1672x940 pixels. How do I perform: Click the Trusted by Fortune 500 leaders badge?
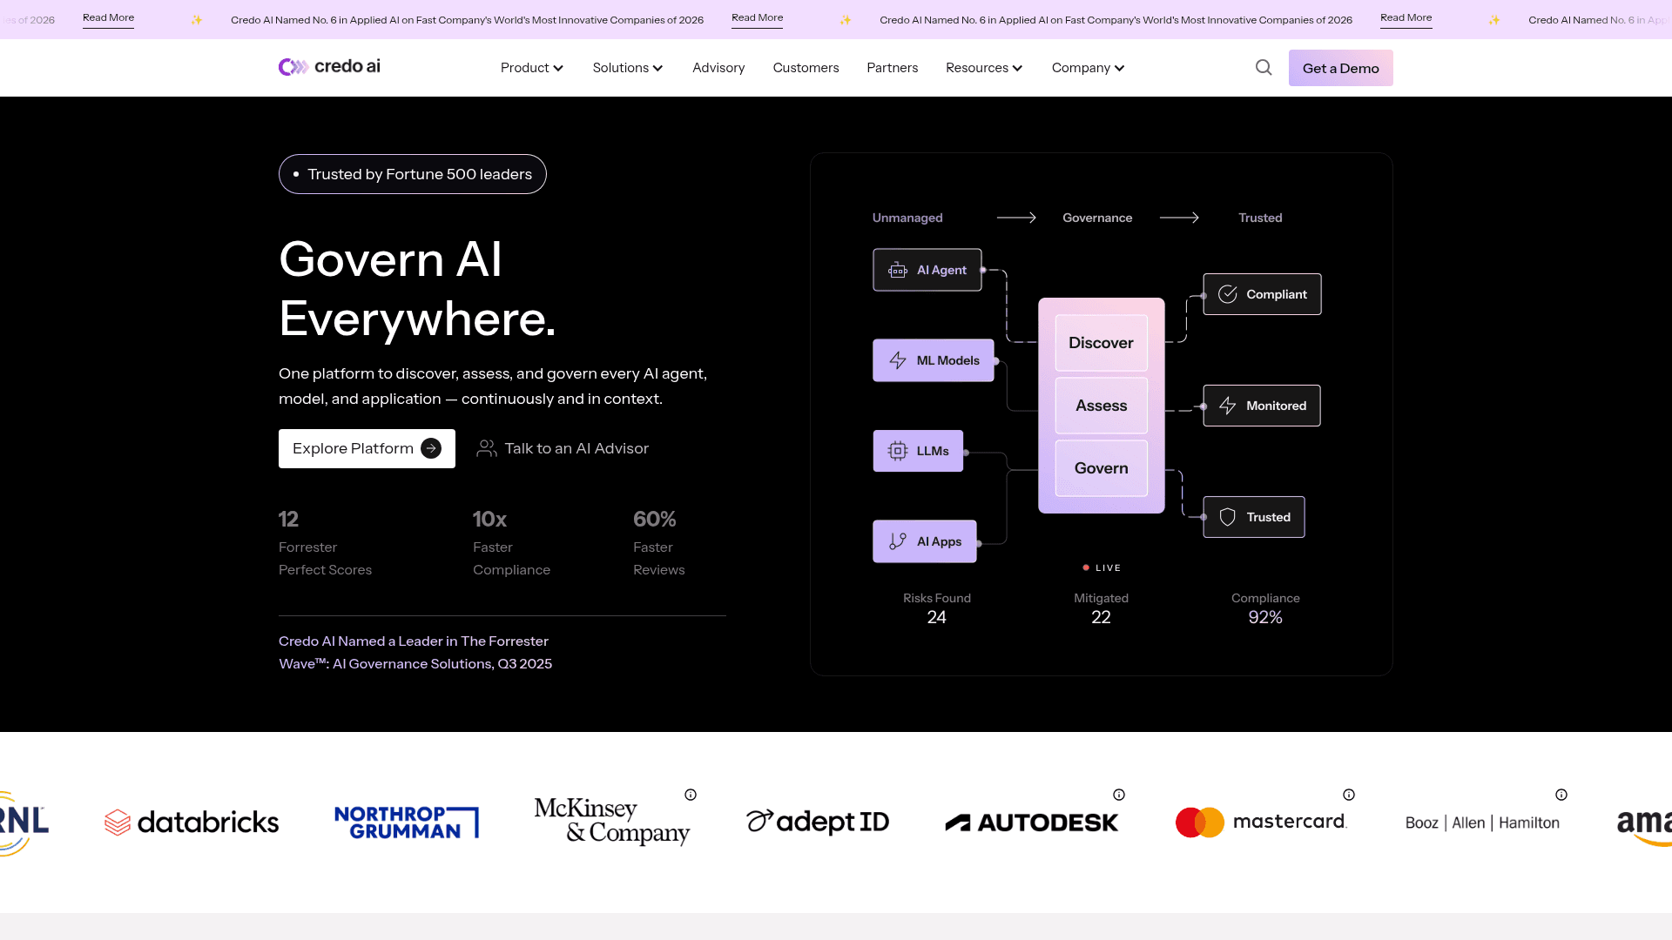(x=413, y=174)
